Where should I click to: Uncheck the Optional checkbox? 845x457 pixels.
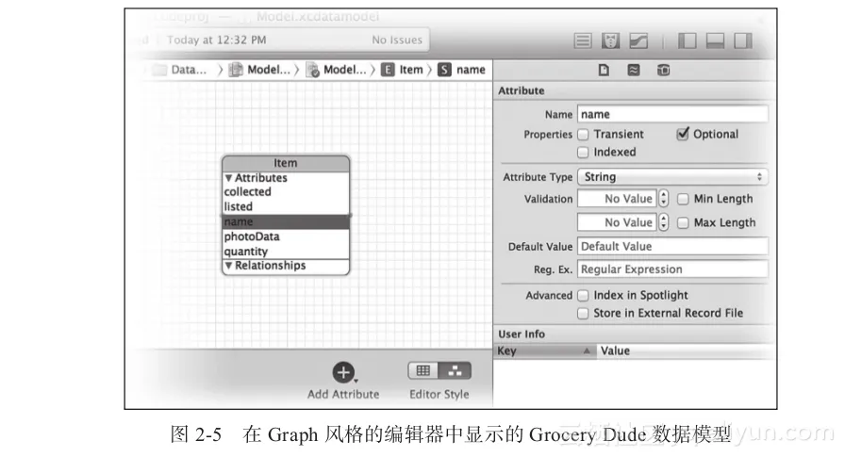pyautogui.click(x=683, y=134)
